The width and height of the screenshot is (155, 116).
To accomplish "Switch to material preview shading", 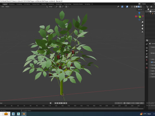I will click(139, 7).
